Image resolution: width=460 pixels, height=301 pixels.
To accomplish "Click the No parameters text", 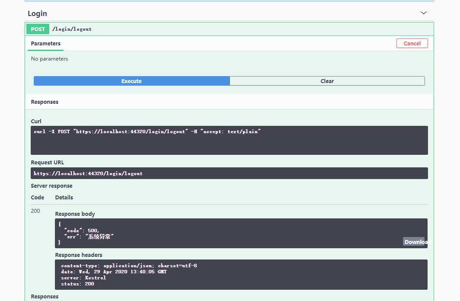I will point(49,59).
